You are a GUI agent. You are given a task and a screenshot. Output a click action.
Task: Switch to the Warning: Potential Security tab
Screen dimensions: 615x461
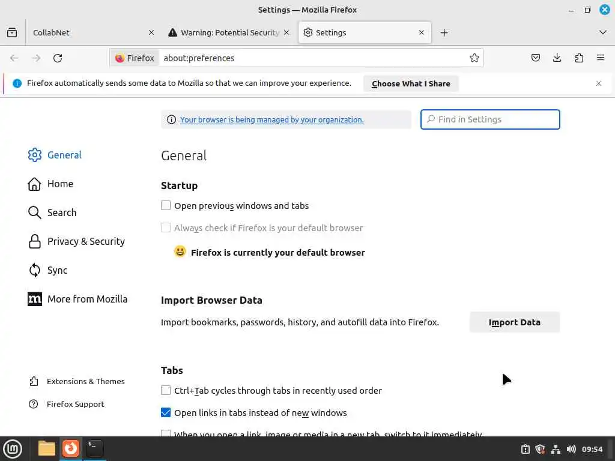click(229, 32)
